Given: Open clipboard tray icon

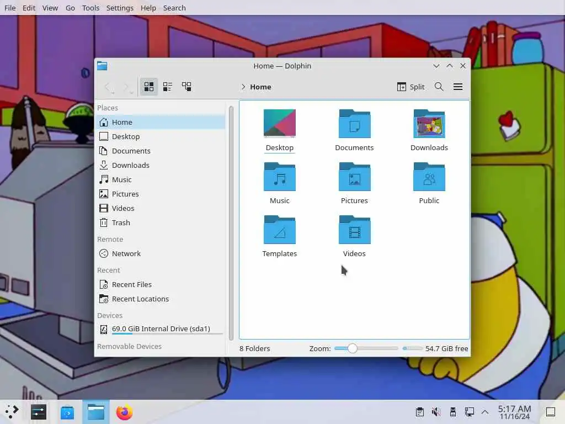Looking at the screenshot, I should click(420, 412).
